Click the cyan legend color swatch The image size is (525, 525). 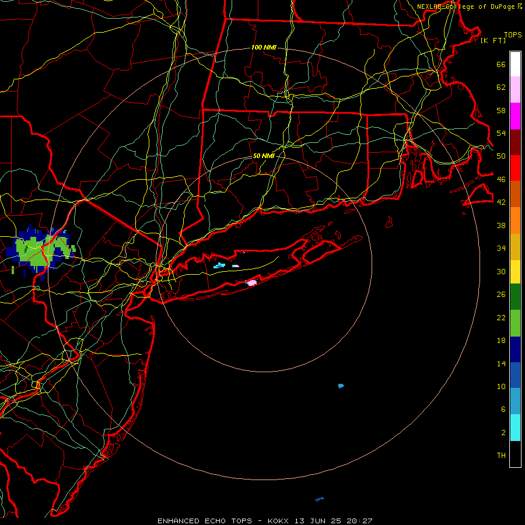tap(515, 428)
